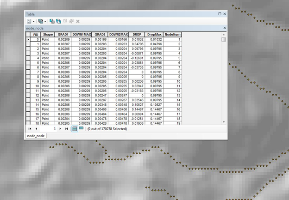Screen dimensions: 289x200
Task: Open the Table Options menu icon
Action: (29, 21)
